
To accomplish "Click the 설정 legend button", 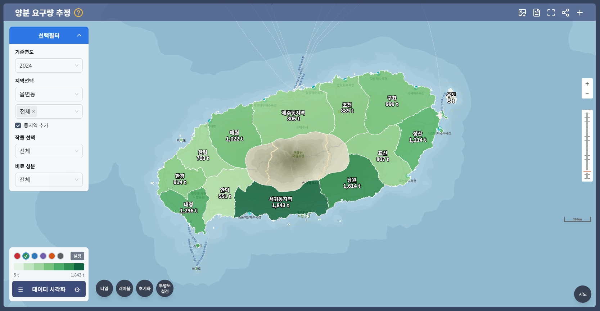I will (77, 256).
